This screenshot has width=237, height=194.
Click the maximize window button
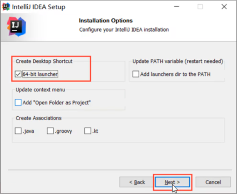coord(200,7)
